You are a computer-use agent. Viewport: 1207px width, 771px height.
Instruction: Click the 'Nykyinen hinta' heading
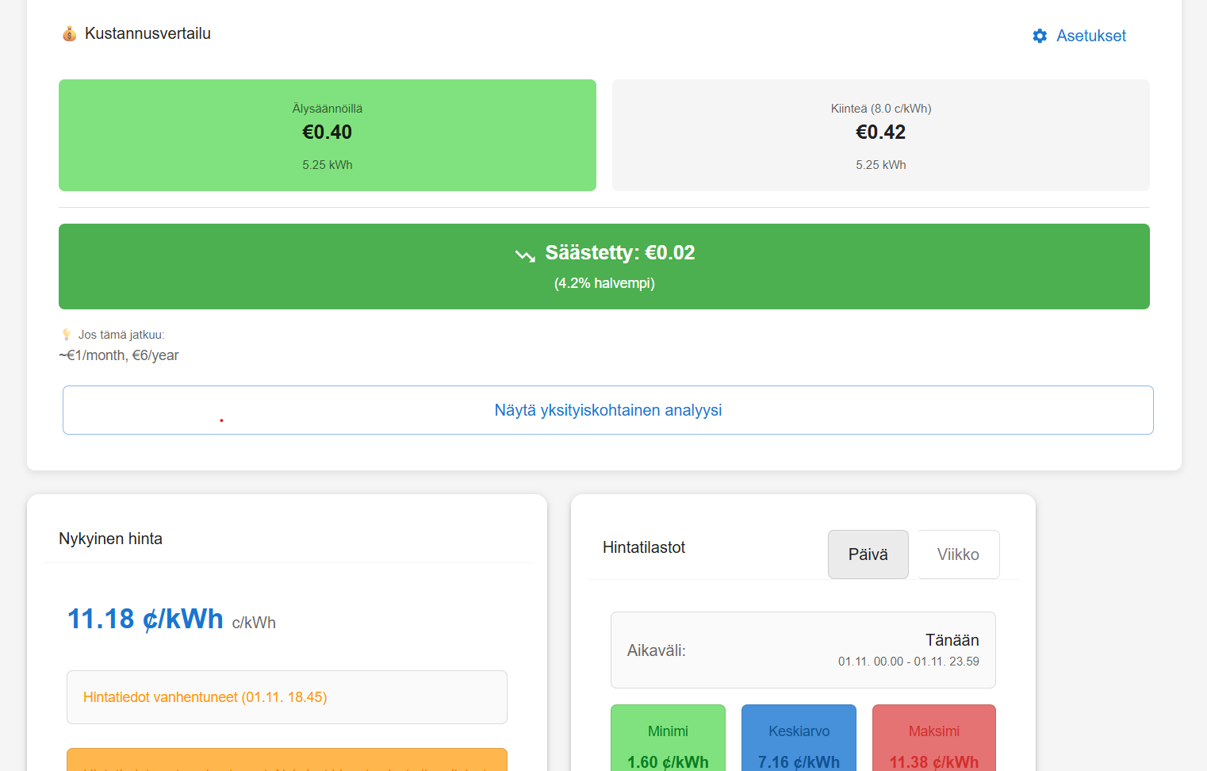tap(110, 538)
